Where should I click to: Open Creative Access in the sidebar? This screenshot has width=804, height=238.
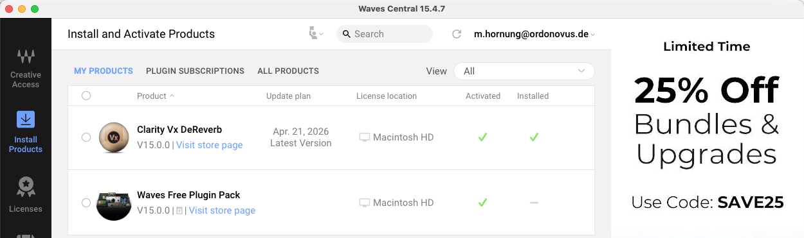tap(26, 69)
